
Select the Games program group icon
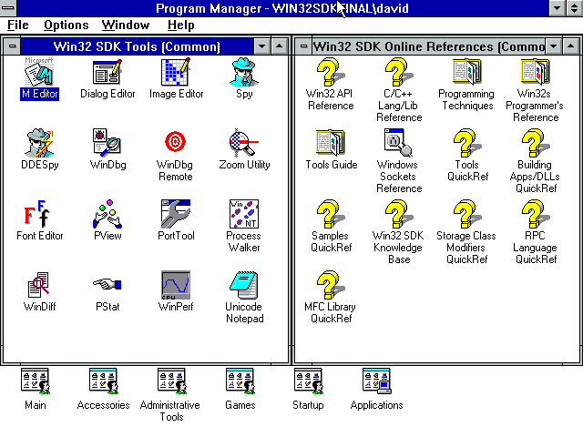coord(240,381)
